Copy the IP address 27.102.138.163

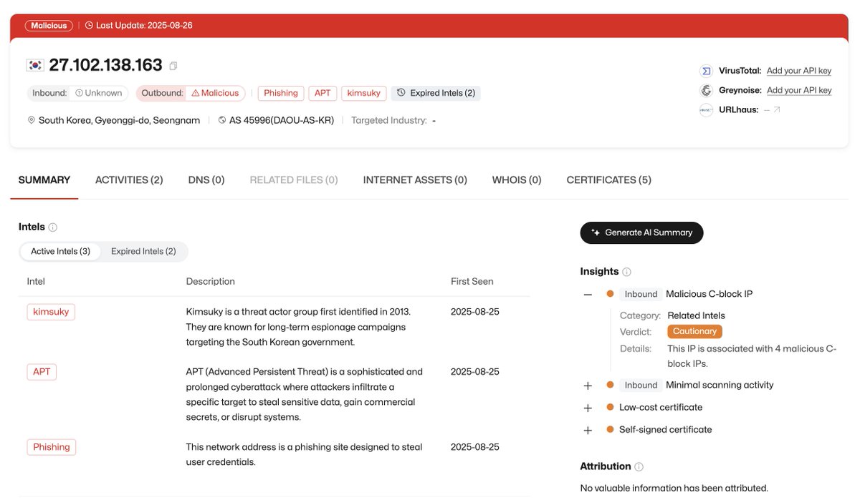tap(173, 66)
